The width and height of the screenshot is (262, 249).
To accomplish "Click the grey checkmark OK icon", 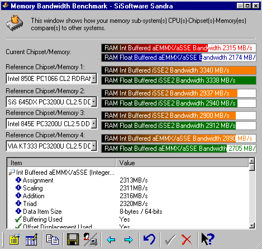I will [x=170, y=240].
